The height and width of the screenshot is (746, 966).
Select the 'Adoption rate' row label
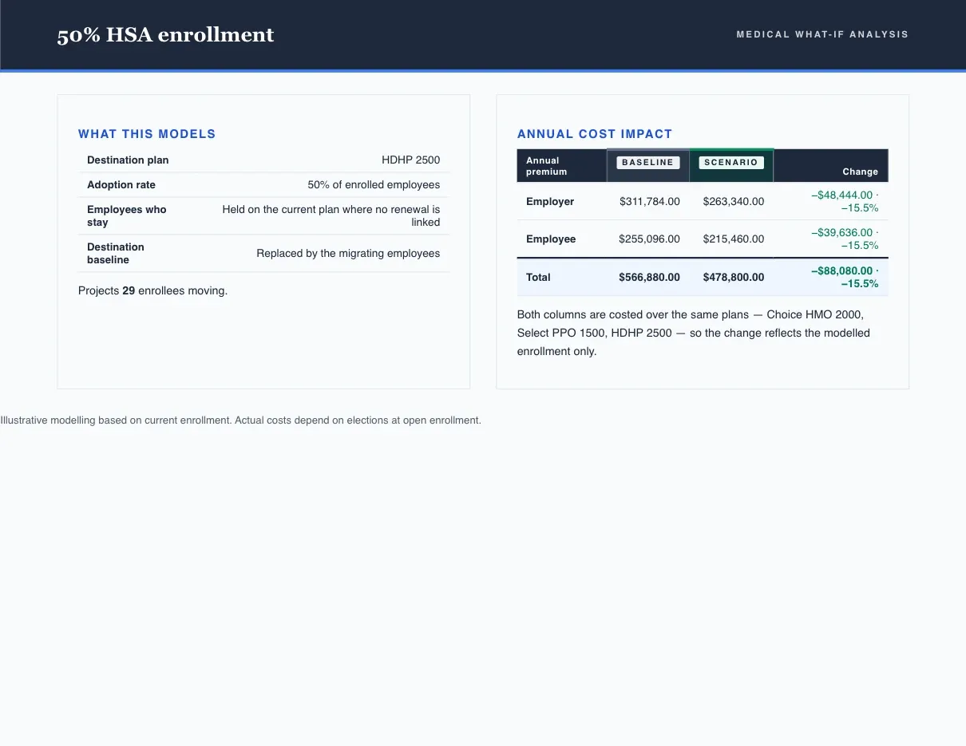[x=121, y=185]
